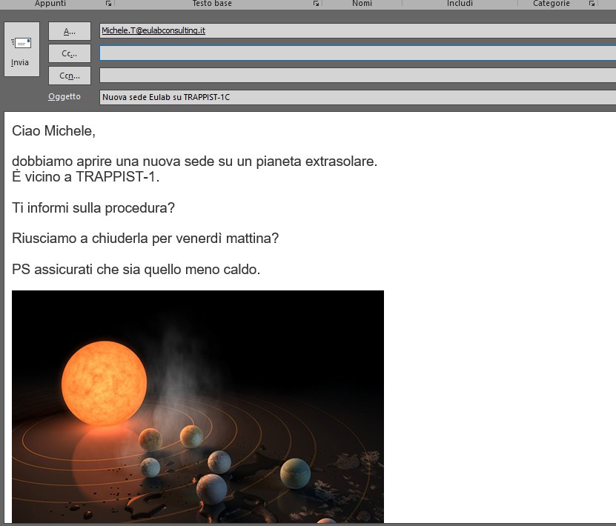Screen dimensions: 616x526
Task: Click the Nomi ribbon group
Action: (362, 4)
